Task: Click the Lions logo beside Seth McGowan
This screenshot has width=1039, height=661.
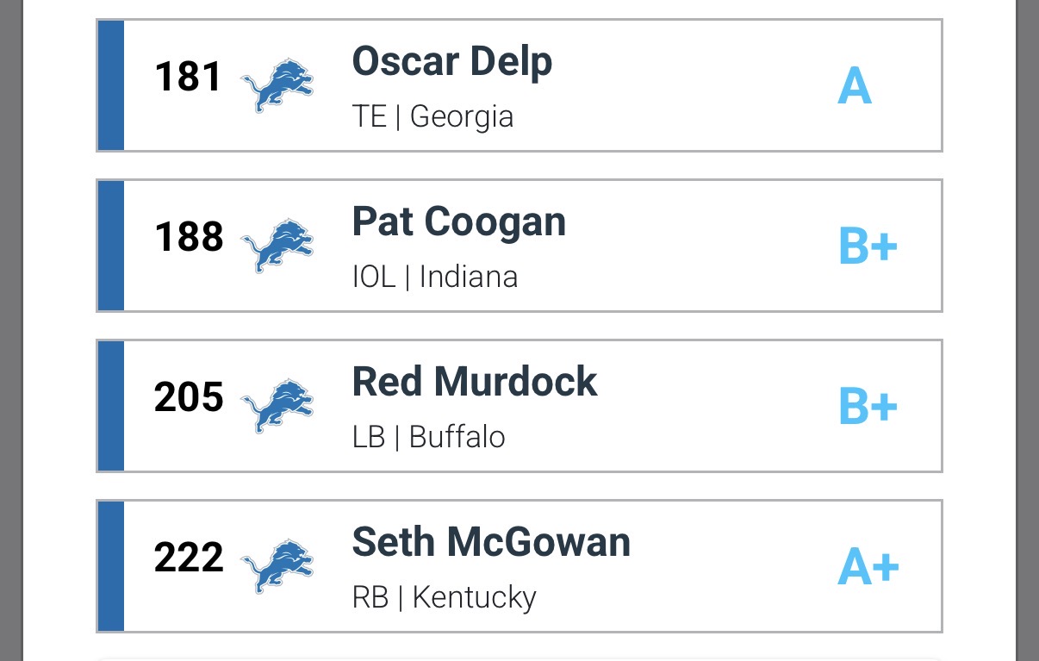Action: click(277, 565)
